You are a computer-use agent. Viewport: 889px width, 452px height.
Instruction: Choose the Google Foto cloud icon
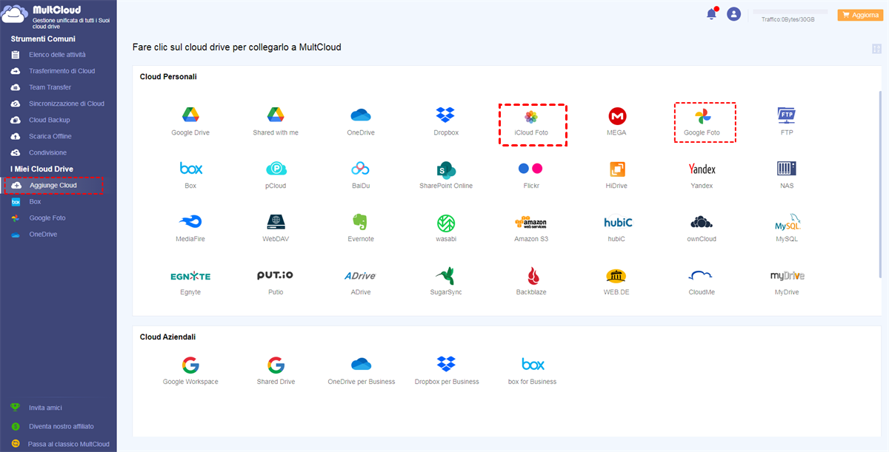pos(702,117)
